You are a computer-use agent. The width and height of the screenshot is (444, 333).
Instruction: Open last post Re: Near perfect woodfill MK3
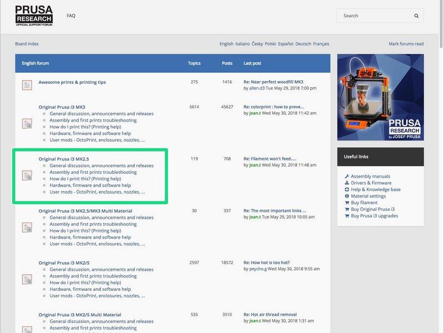[x=273, y=82]
